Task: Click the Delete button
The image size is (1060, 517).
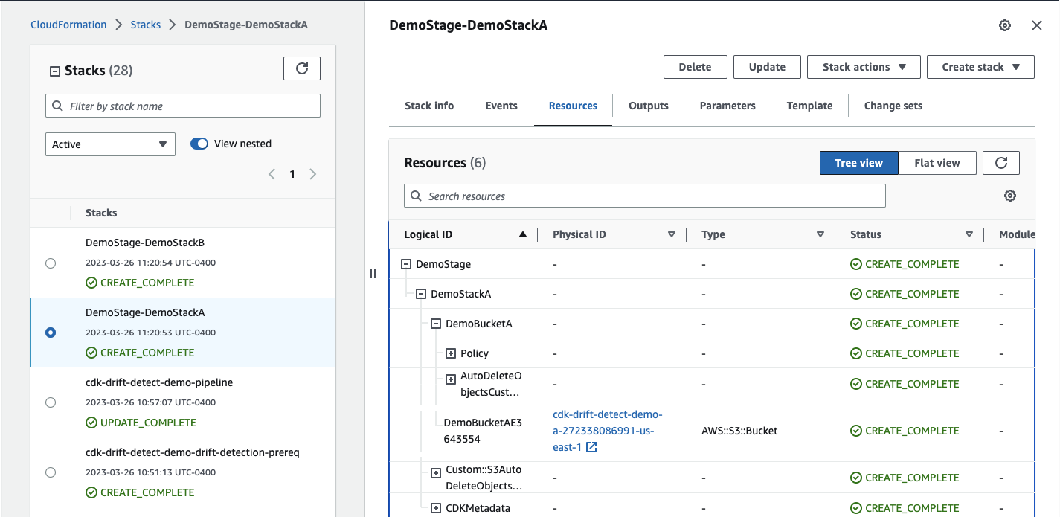Action: pyautogui.click(x=695, y=66)
